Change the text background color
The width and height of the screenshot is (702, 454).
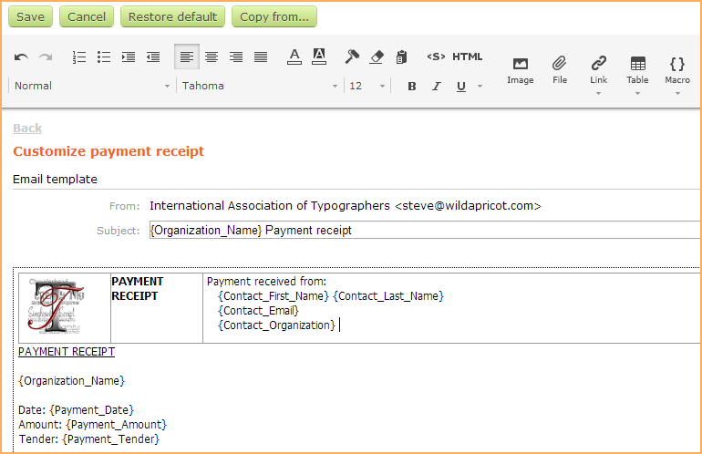click(319, 57)
